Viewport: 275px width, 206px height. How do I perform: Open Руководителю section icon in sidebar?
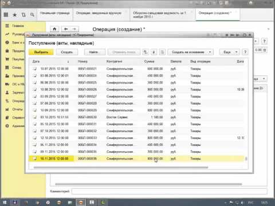coord(7,34)
